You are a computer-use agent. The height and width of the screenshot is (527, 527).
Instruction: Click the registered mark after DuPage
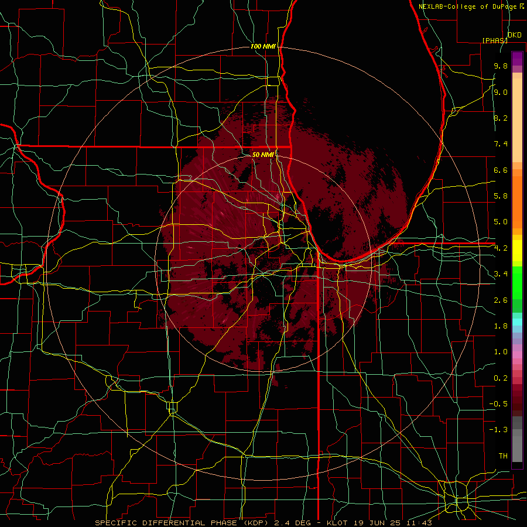[x=522, y=6]
